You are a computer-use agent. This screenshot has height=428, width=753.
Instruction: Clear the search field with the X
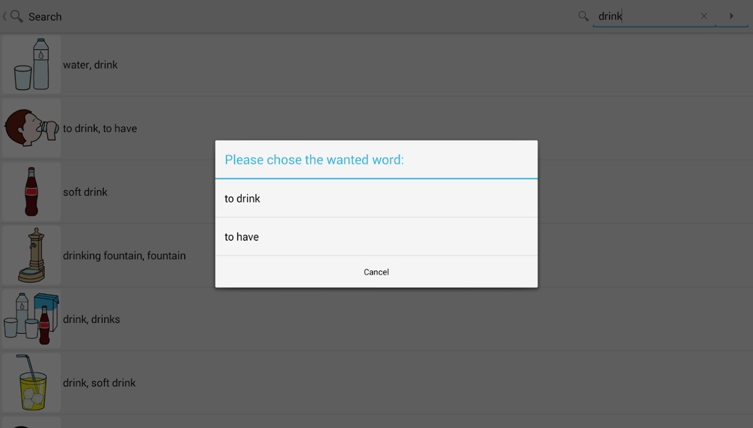(x=704, y=16)
